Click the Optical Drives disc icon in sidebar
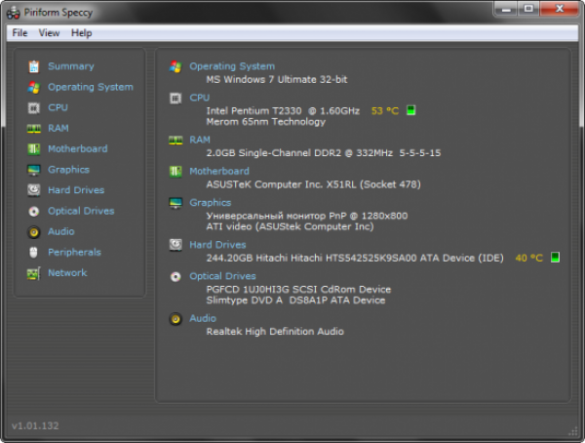This screenshot has height=443, width=585. [x=34, y=212]
